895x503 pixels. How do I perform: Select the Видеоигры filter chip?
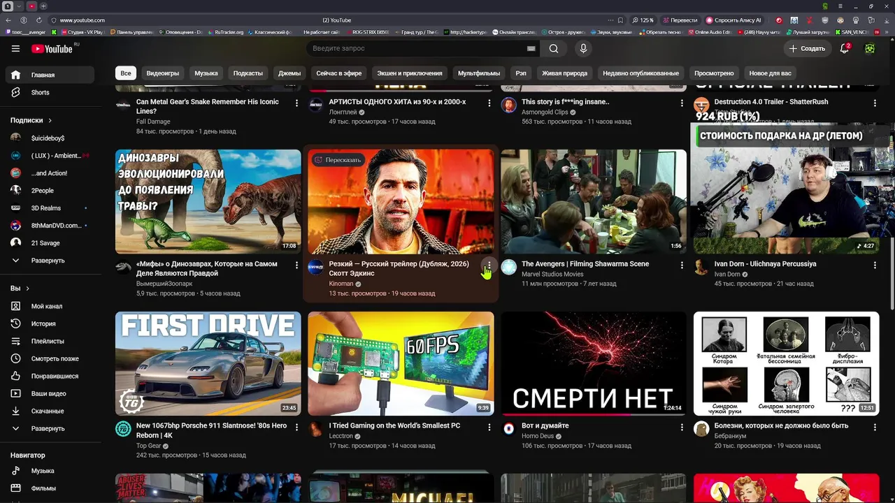click(163, 73)
